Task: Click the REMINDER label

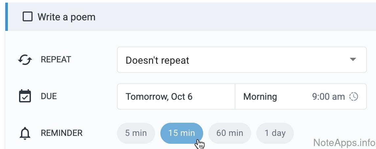Action: point(61,133)
